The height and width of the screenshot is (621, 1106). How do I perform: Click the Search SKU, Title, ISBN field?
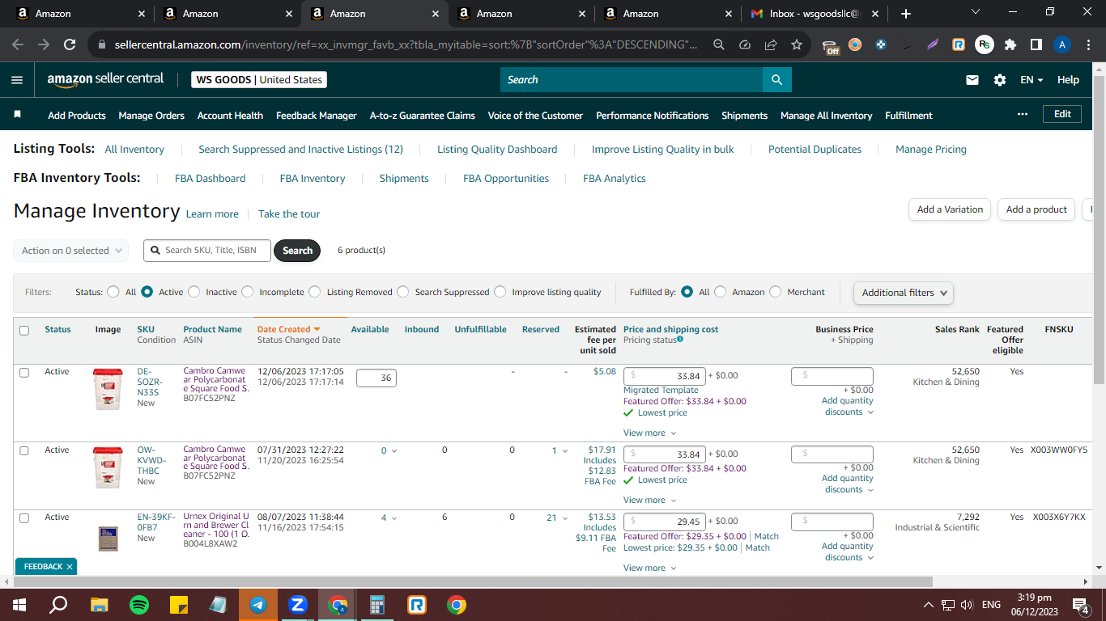coord(208,251)
